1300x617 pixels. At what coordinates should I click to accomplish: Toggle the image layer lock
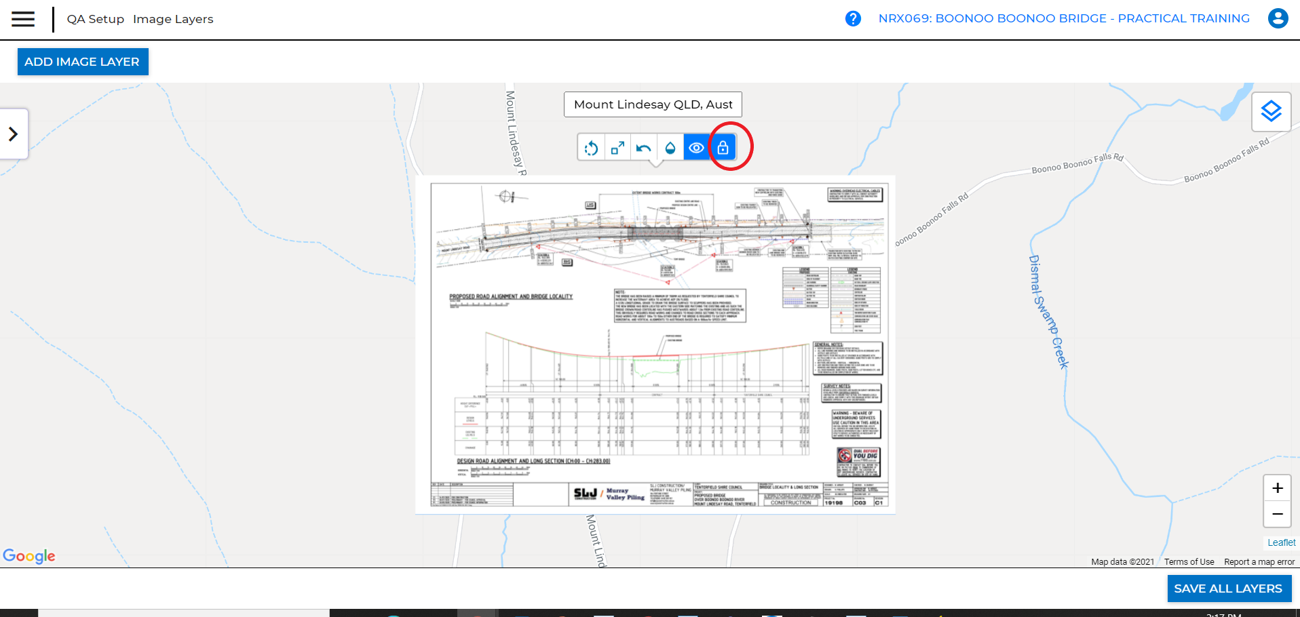[x=723, y=148]
